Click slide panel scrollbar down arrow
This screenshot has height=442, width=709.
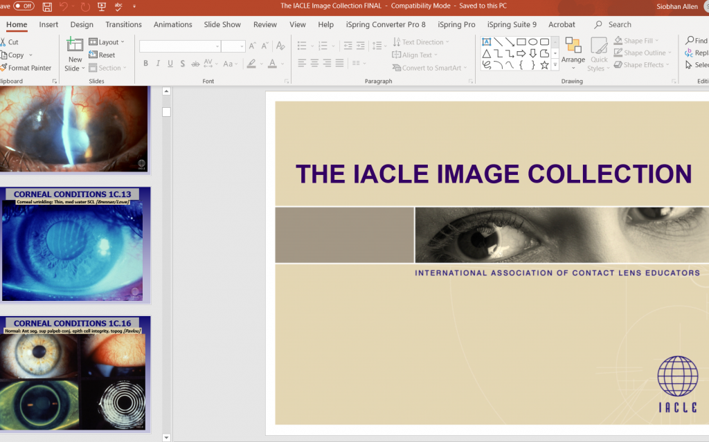166,437
